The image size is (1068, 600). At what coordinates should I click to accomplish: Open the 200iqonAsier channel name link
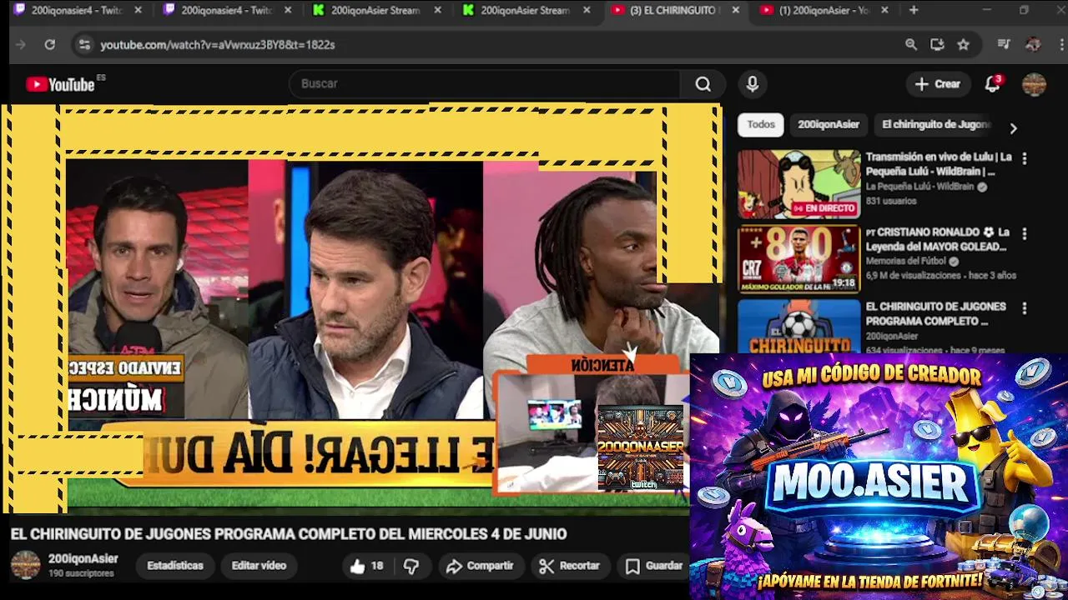[x=83, y=559]
